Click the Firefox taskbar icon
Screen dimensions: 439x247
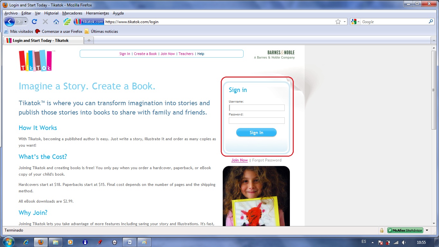[41, 242]
